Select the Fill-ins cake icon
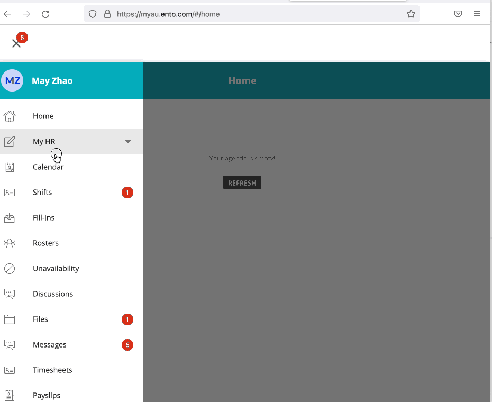The image size is (492, 402). click(x=10, y=217)
